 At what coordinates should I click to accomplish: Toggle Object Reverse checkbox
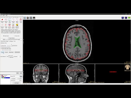tap(8, 38)
